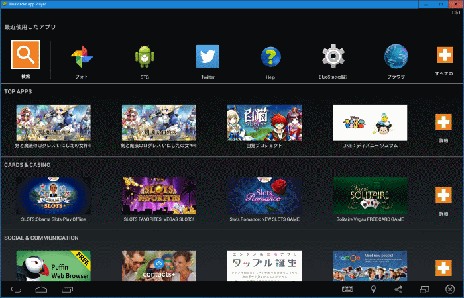This screenshot has height=298, width=464.
Task: Open the orange search (検索) icon
Action: [26, 54]
